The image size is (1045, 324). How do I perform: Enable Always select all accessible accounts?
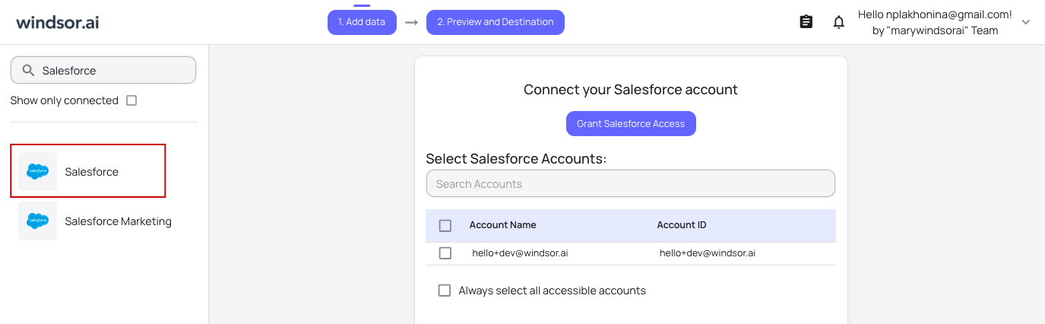tap(445, 291)
